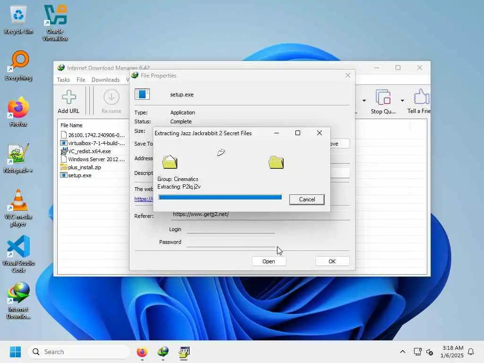Select VC_redist.x64.exe in download list
Screen dimensions: 484x363
click(x=93, y=151)
